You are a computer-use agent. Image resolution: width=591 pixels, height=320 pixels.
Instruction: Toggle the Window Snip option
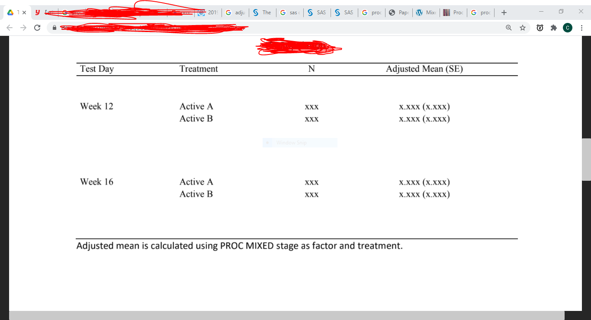pyautogui.click(x=299, y=143)
